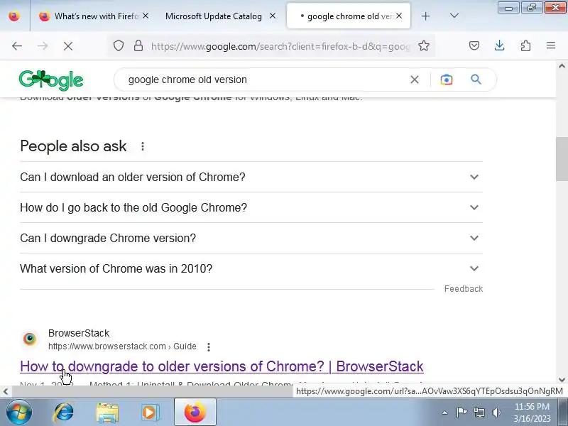This screenshot has width=568, height=426.
Task: Click the horizontal scrollbar left arrow
Action: point(6,391)
